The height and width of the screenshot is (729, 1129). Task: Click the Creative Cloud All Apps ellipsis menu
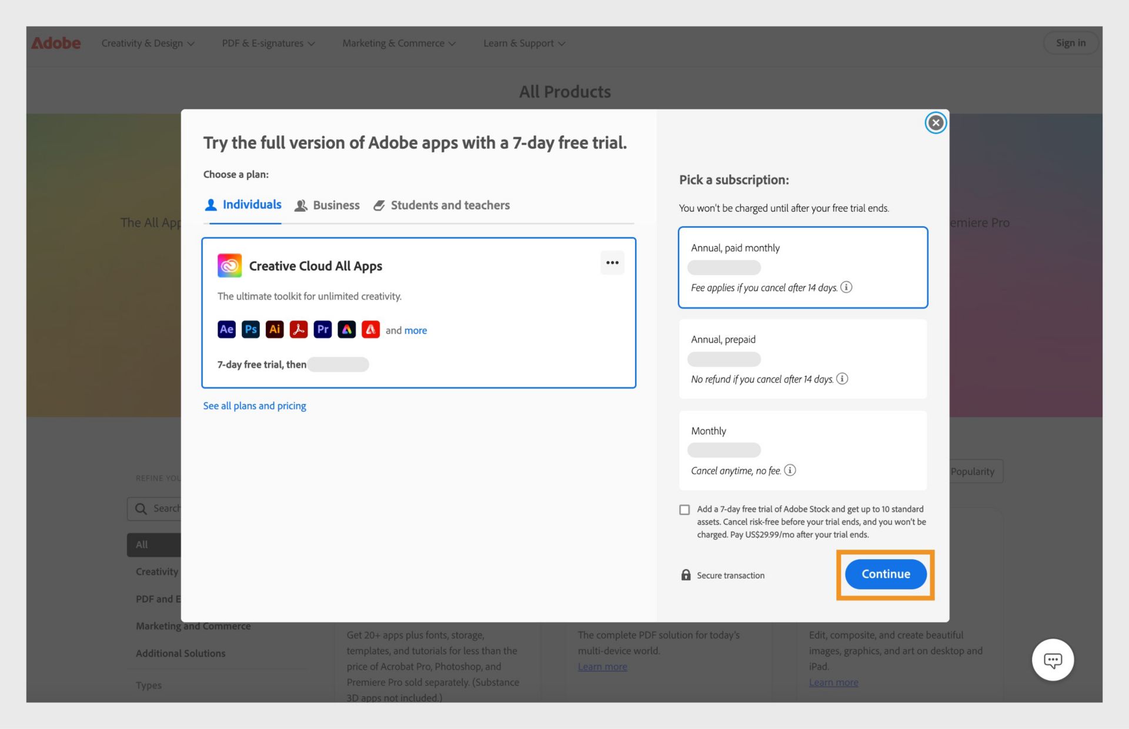pyautogui.click(x=612, y=262)
